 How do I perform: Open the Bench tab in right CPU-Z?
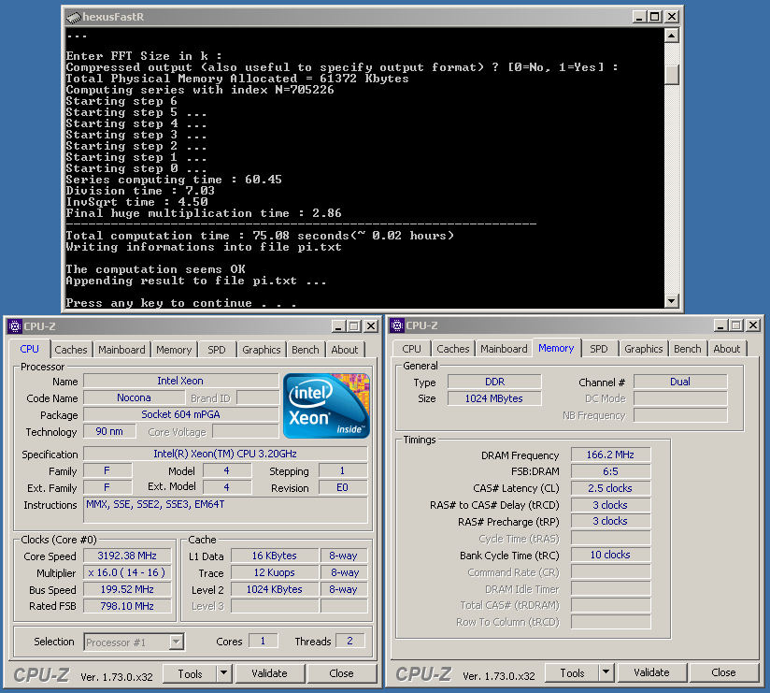[688, 349]
